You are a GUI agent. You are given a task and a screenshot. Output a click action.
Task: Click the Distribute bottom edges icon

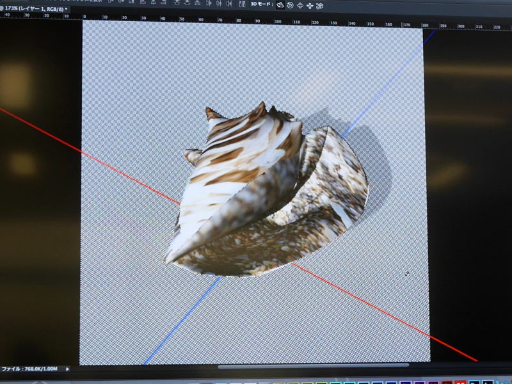click(x=197, y=3)
